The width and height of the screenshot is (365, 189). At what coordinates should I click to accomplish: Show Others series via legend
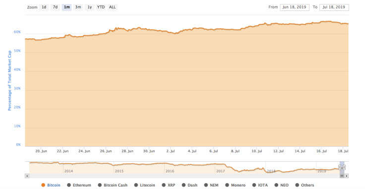click(304, 185)
